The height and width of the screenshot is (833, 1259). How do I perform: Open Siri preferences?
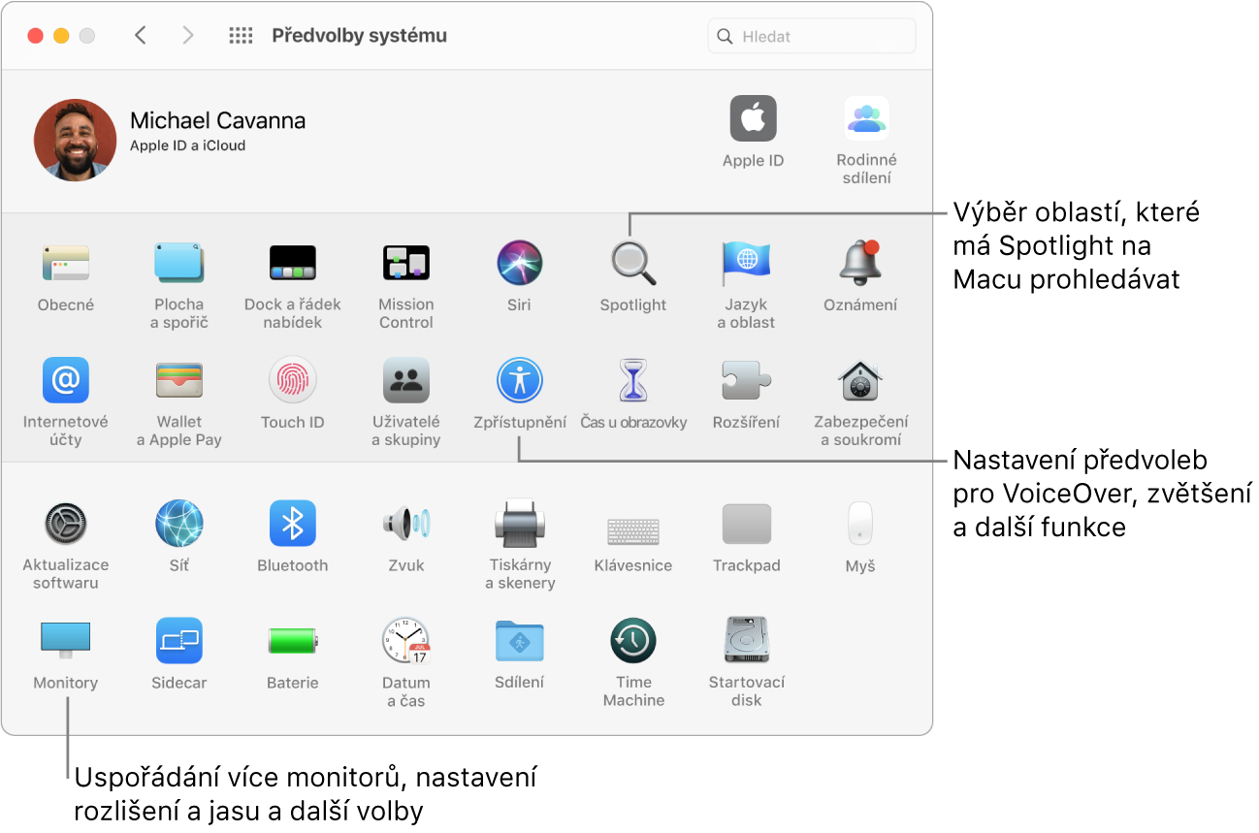(520, 263)
